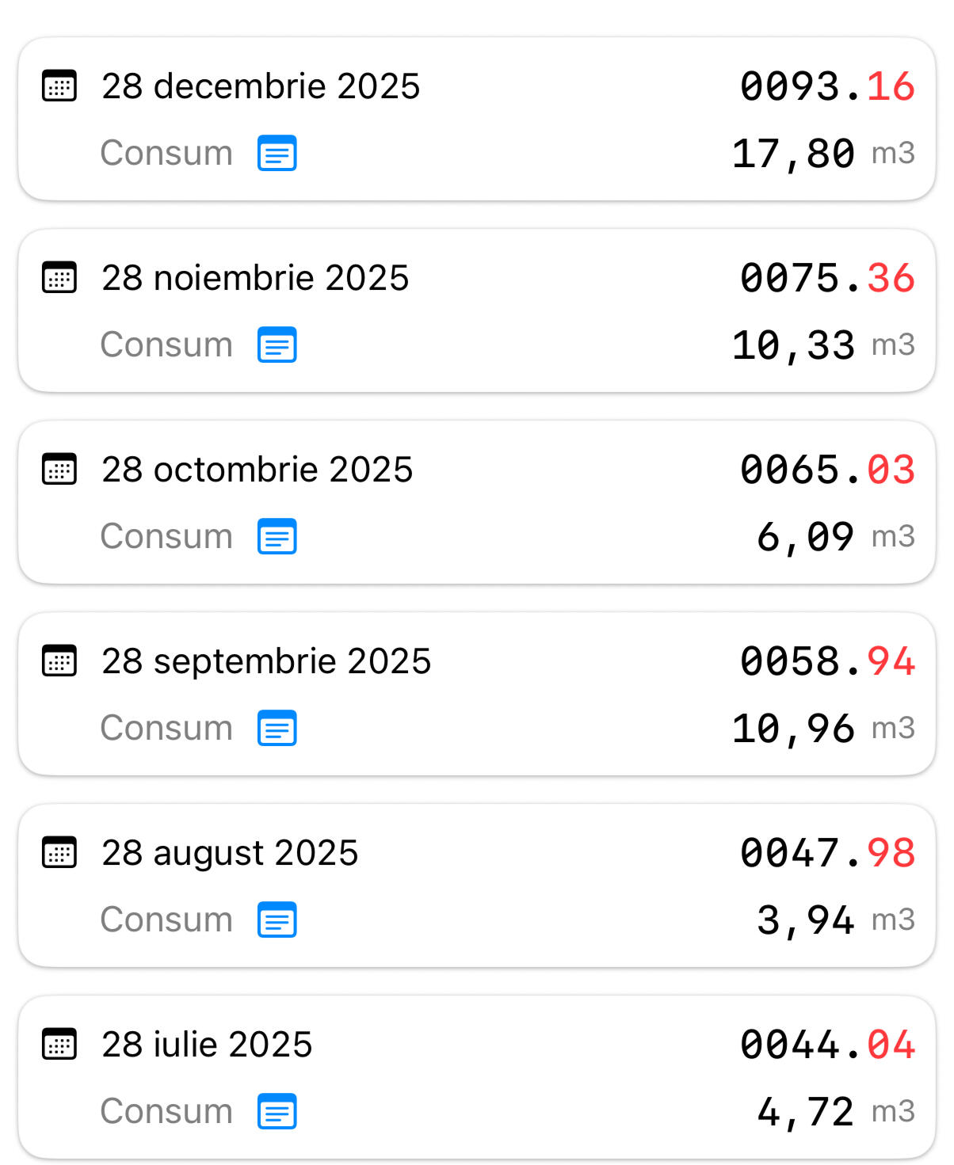Tap the calendar icon beside 28 decembrie 2025
This screenshot has height=1165, width=954.
point(59,86)
